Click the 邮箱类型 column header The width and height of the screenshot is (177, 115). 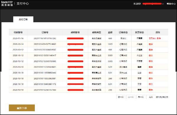click(96, 32)
